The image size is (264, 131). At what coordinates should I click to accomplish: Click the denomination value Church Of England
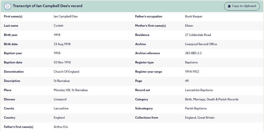tap(66, 72)
